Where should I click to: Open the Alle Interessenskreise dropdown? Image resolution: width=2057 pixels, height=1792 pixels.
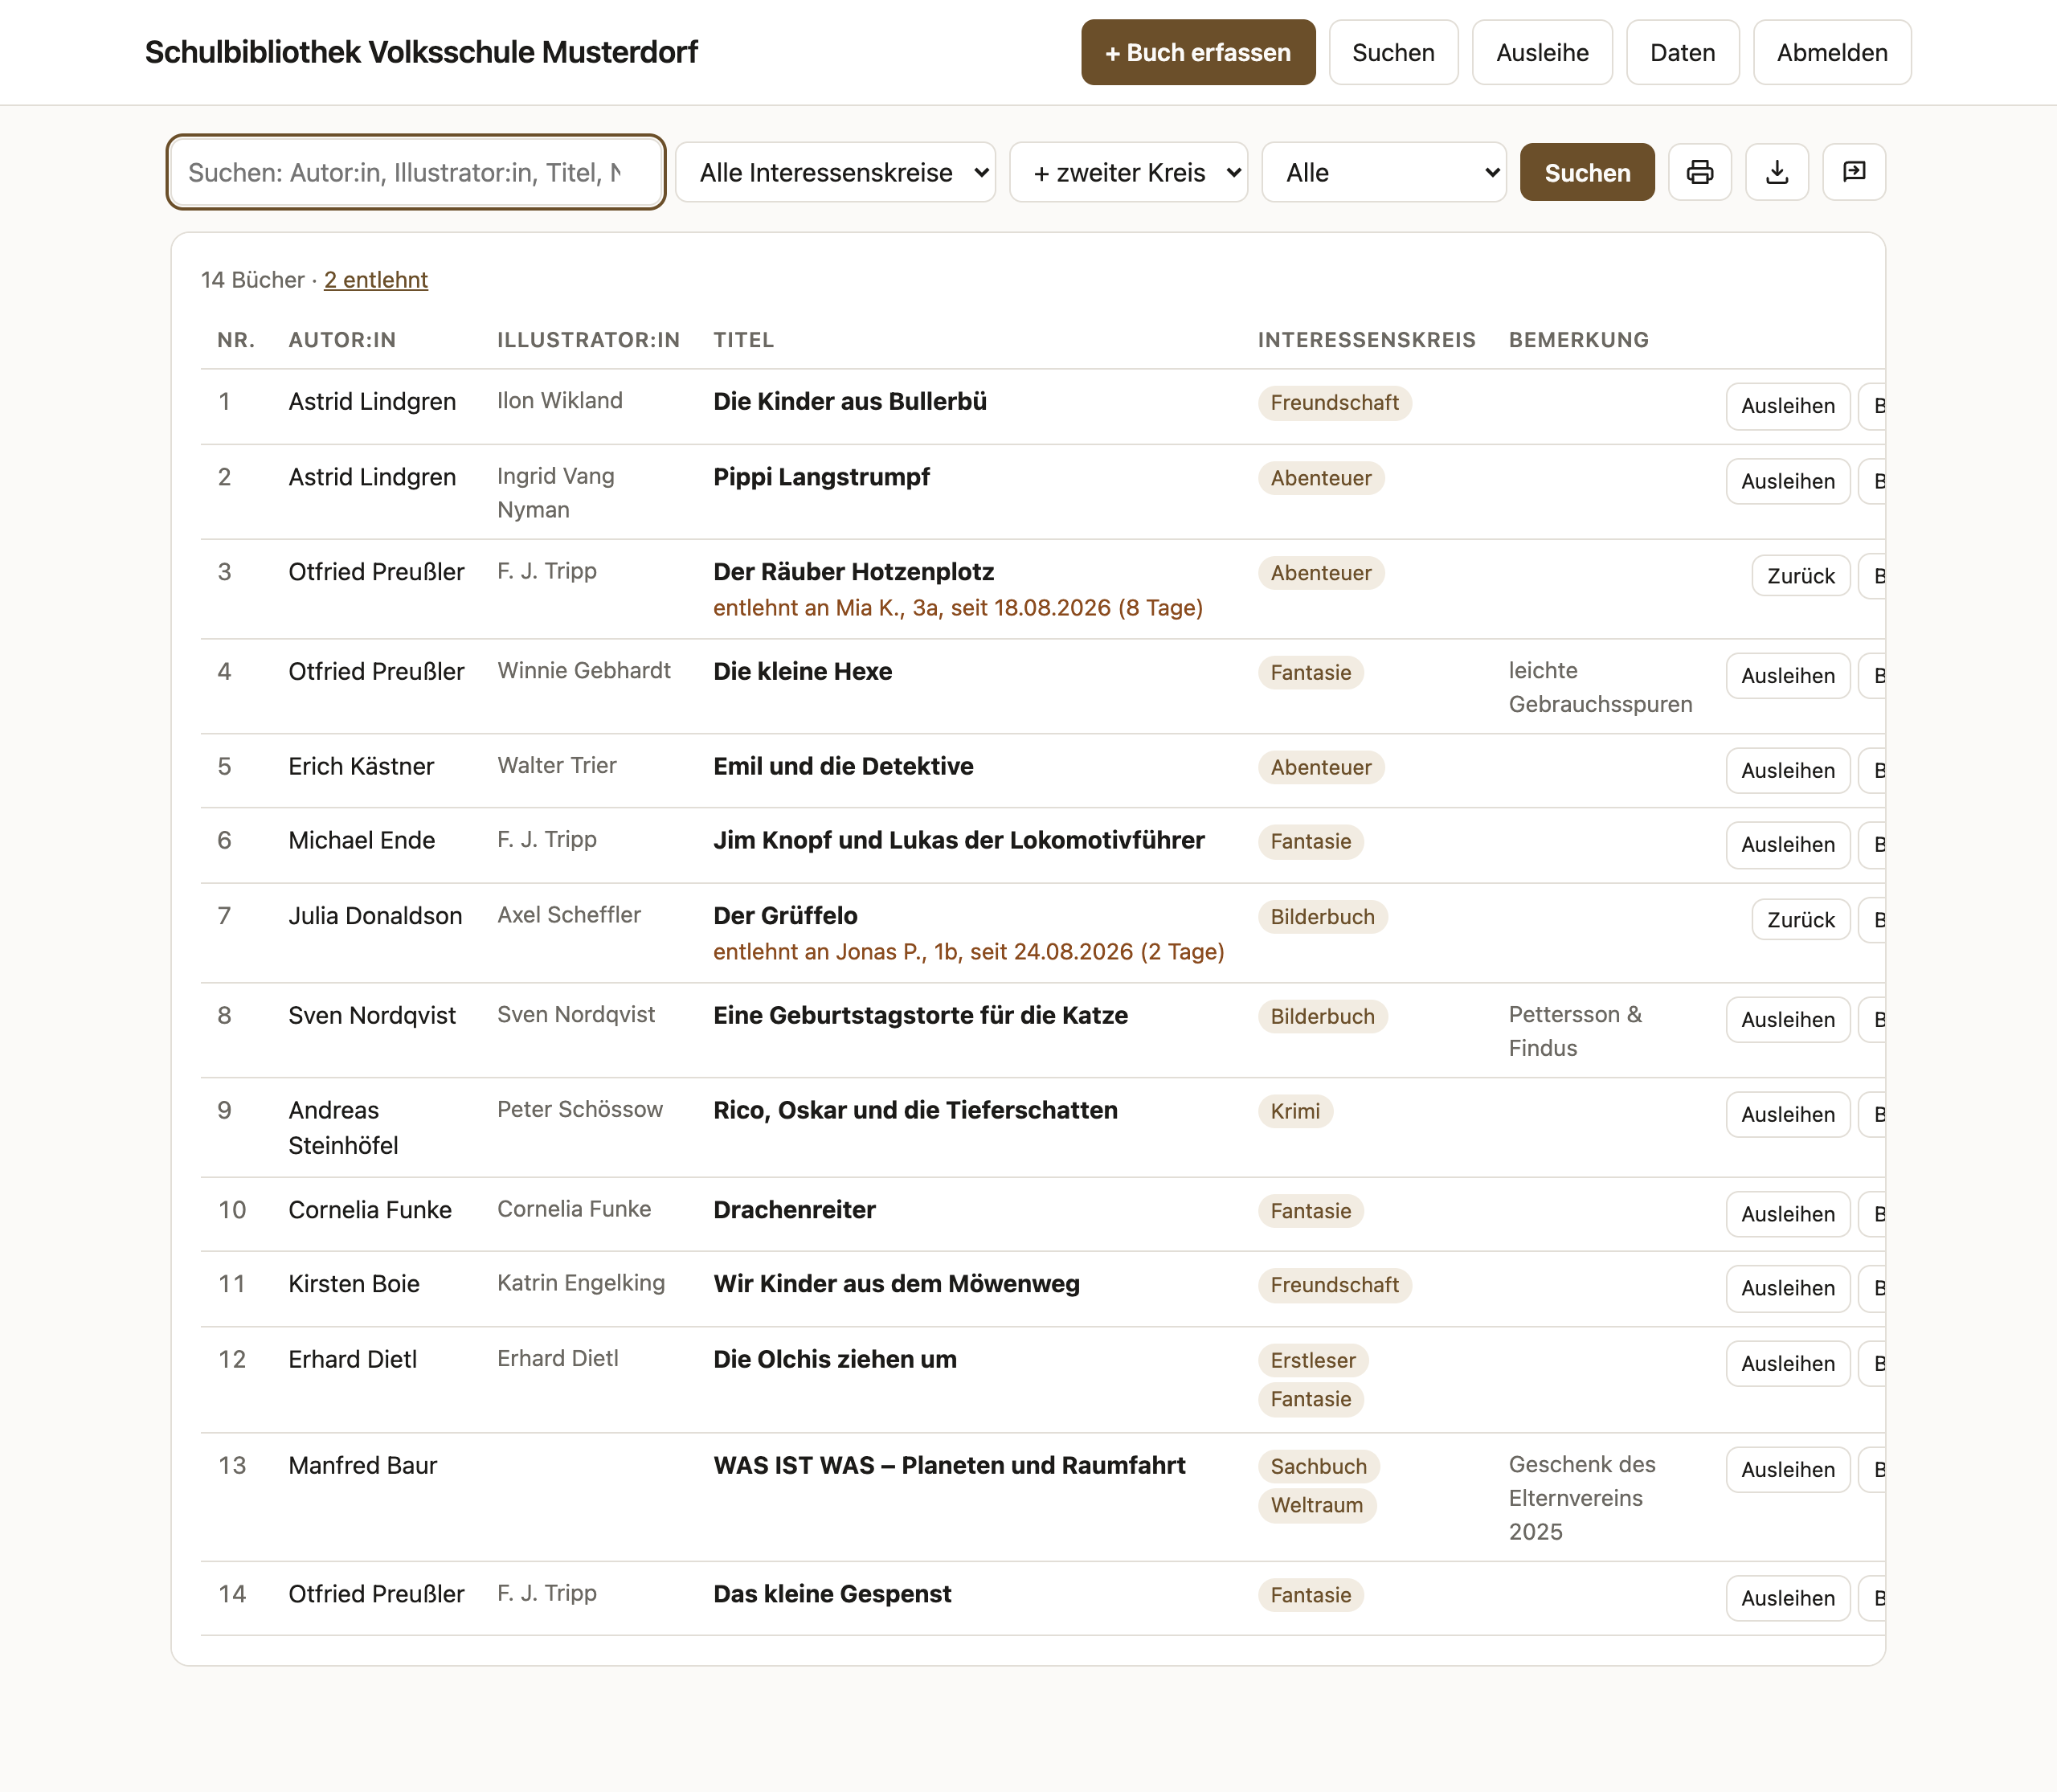pyautogui.click(x=835, y=172)
